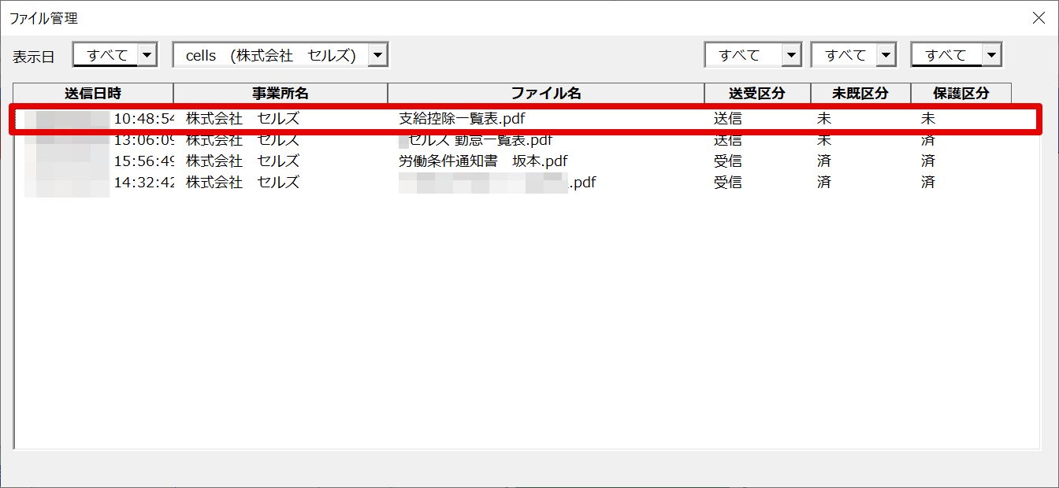Click the 13:06 time cell
Image resolution: width=1059 pixels, height=488 pixels.
point(143,140)
